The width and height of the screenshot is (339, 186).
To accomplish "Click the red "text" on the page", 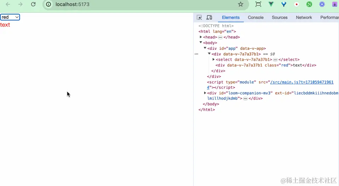I will pyautogui.click(x=5, y=25).
